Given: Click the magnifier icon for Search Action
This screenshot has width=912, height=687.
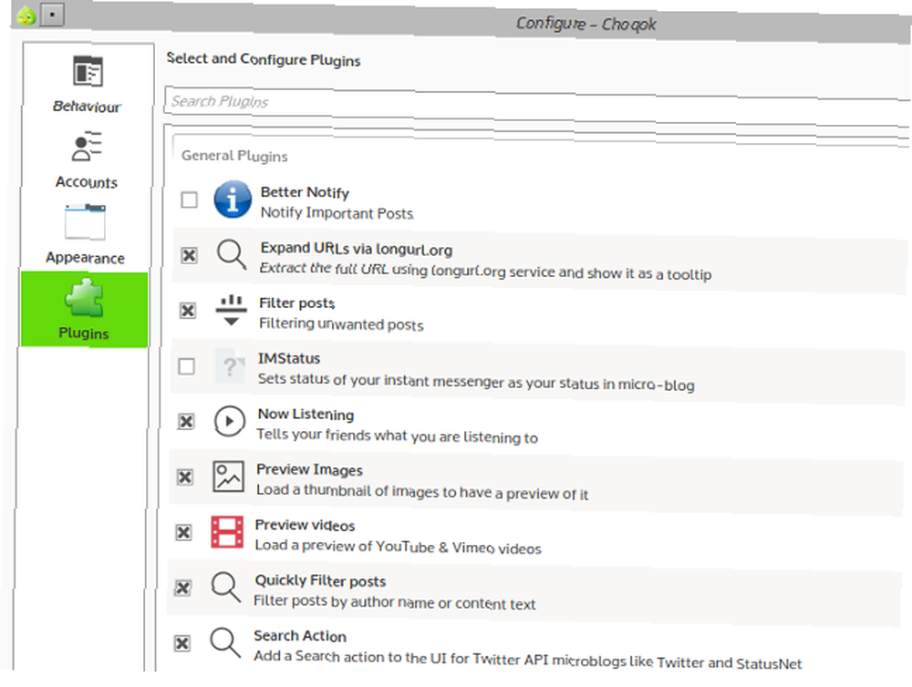Looking at the screenshot, I should (x=225, y=642).
